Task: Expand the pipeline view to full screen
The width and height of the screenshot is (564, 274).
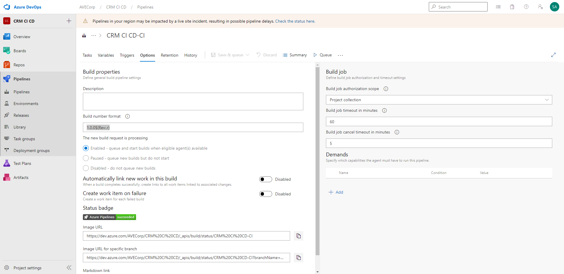Action: pyautogui.click(x=553, y=55)
